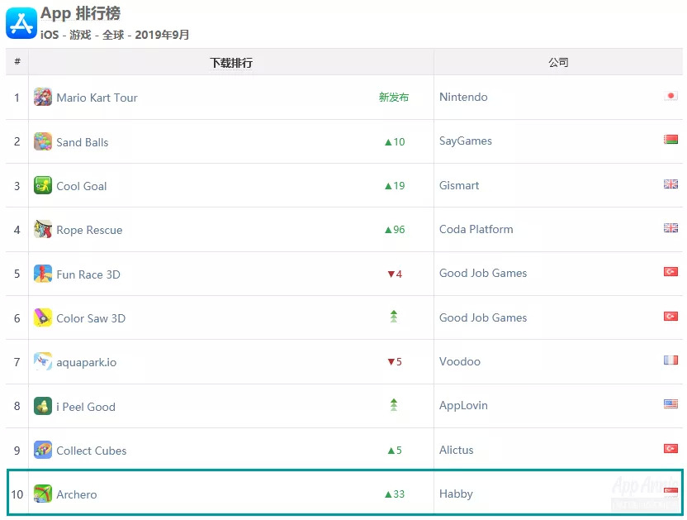Click the Japan flag beside Nintendo
Screen dimensions: 687x520
(x=670, y=96)
